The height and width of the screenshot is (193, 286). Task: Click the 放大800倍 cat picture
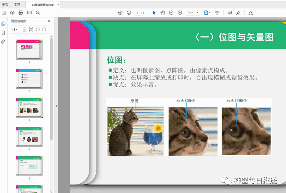193,131
